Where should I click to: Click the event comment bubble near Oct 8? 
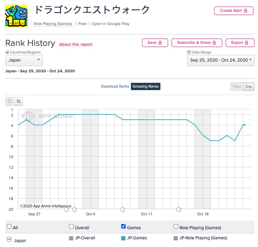click(123, 209)
